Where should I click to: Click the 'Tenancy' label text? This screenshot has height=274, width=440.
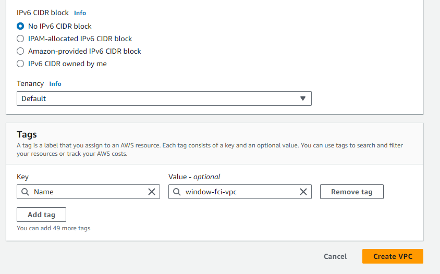coord(30,83)
